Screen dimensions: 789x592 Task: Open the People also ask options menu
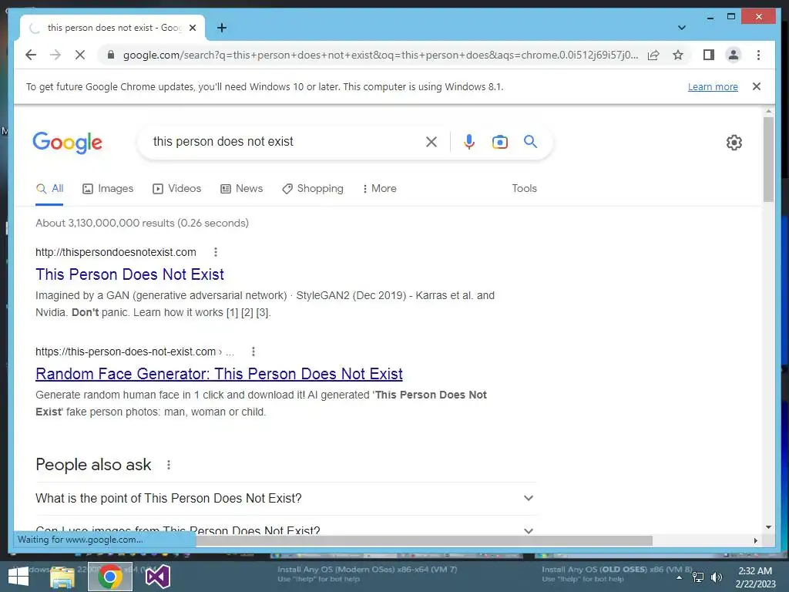tap(169, 465)
